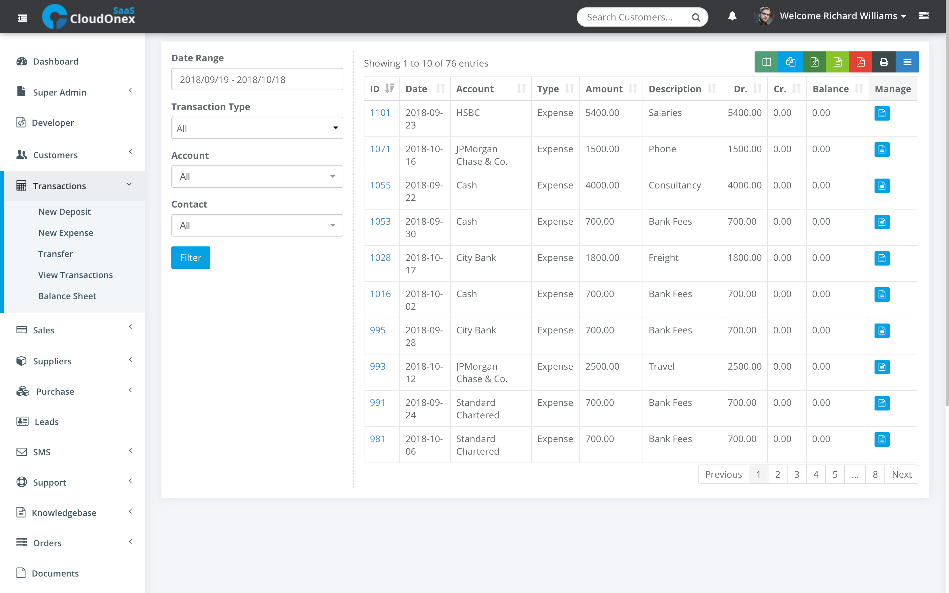The image size is (949, 593).
Task: Select Balance Sheet menu item
Action: (x=67, y=296)
